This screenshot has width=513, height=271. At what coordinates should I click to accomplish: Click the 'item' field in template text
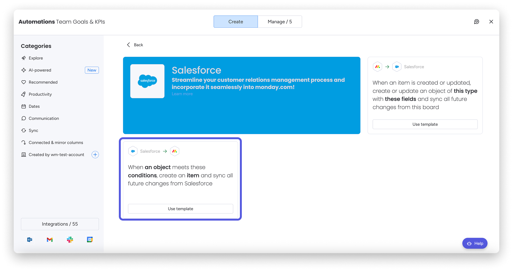[193, 175]
